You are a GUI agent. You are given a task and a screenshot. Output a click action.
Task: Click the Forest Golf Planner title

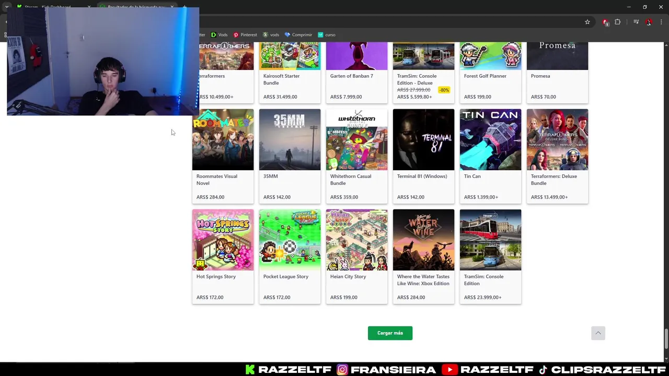click(x=485, y=76)
